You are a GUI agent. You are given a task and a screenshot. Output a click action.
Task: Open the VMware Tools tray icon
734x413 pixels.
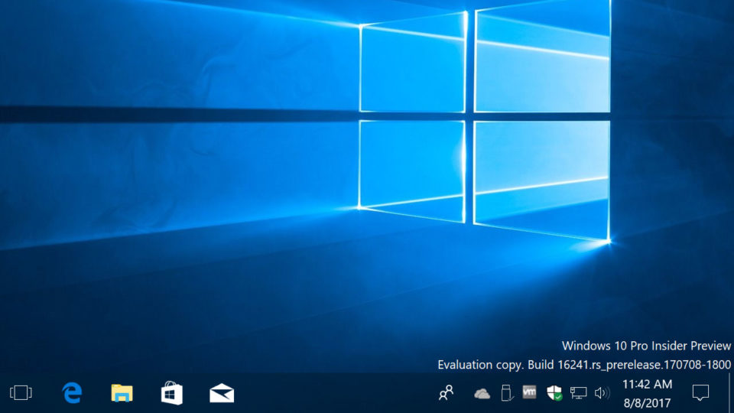pos(529,392)
